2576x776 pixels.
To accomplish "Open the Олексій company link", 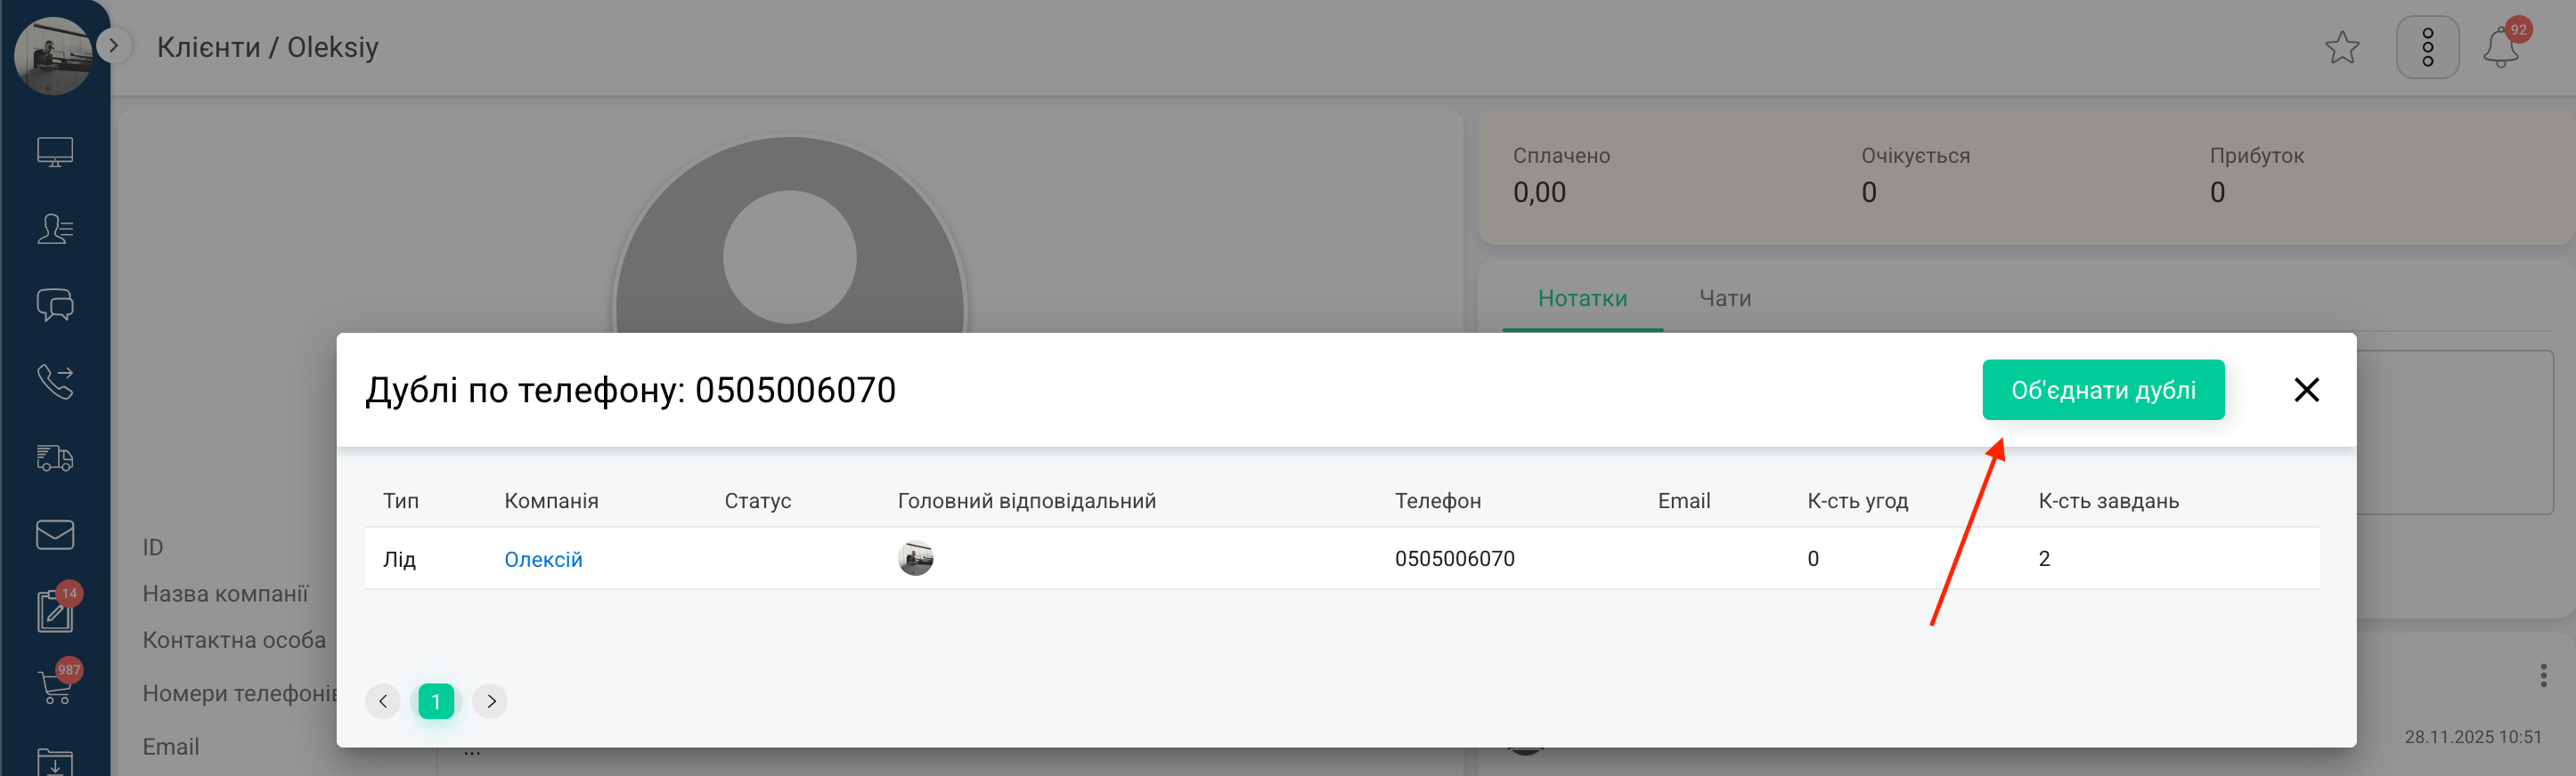I will pos(543,559).
